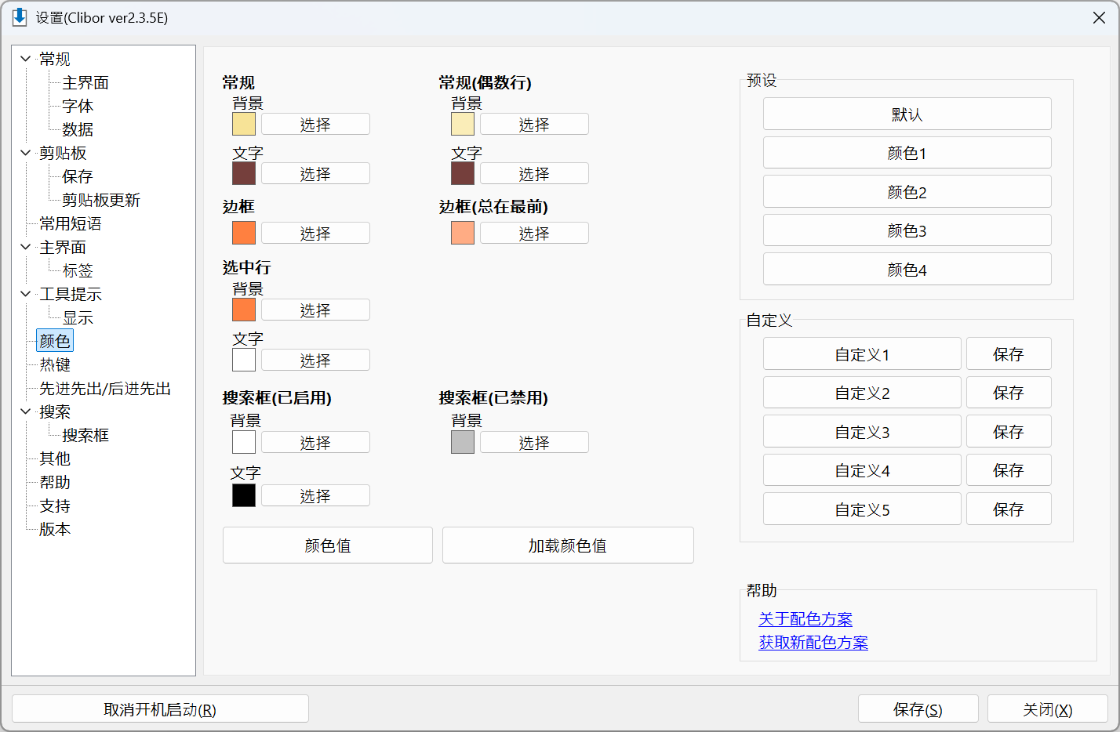Load the 自定义5 color scheme

click(x=862, y=509)
